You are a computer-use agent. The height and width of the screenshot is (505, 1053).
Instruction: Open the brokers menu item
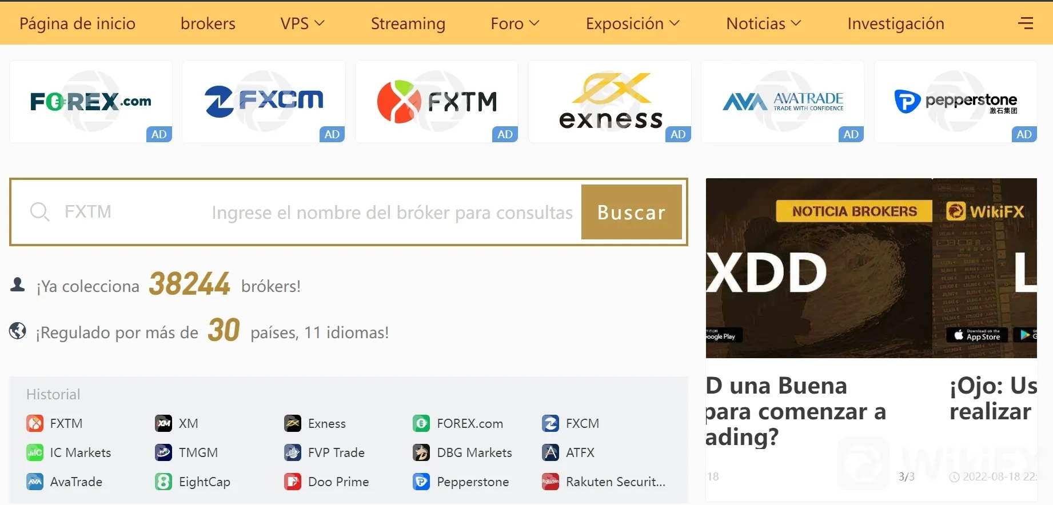(x=208, y=23)
